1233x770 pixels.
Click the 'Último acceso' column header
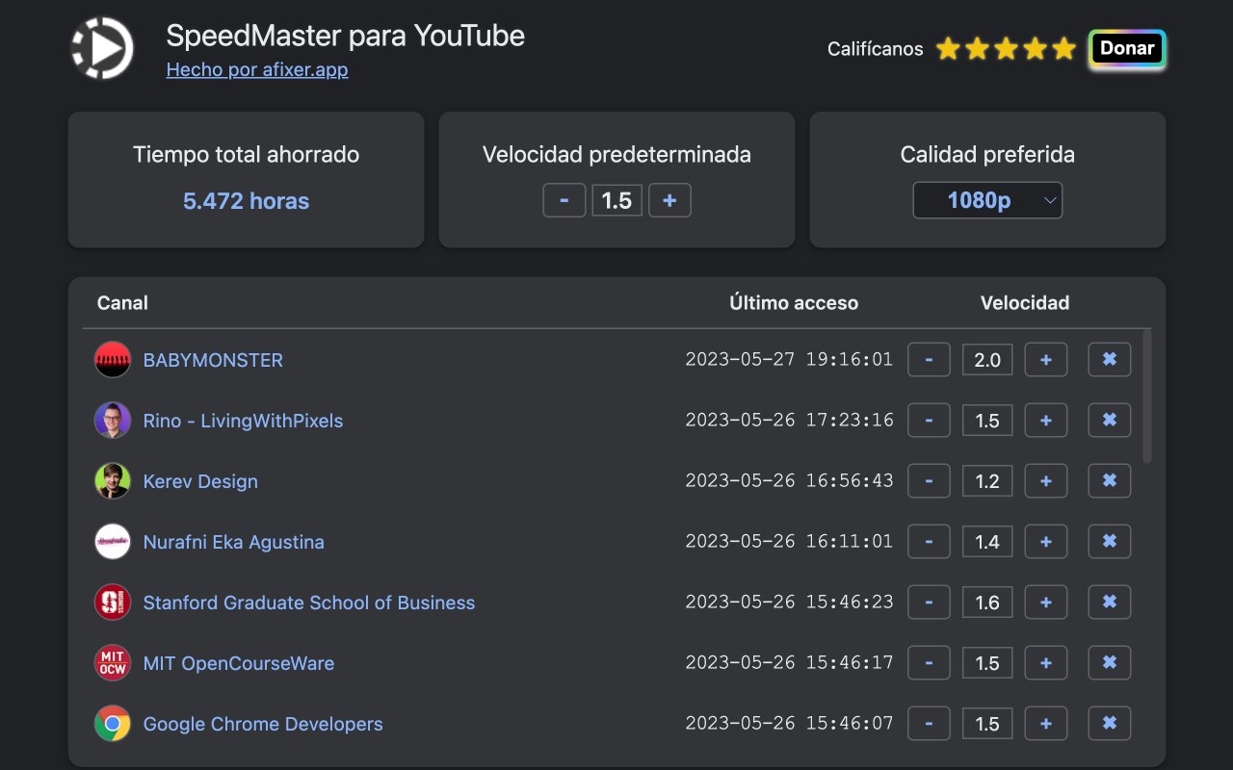tap(794, 302)
